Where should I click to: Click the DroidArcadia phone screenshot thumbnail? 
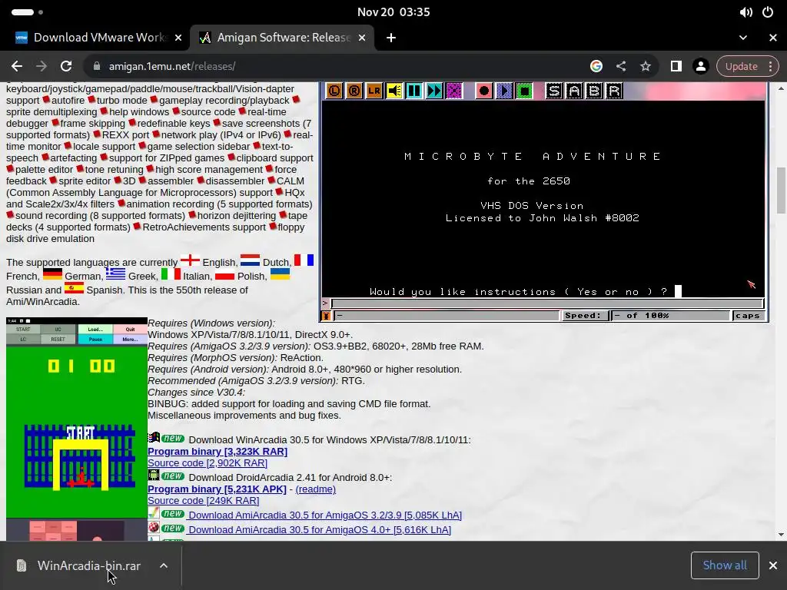pos(77,417)
